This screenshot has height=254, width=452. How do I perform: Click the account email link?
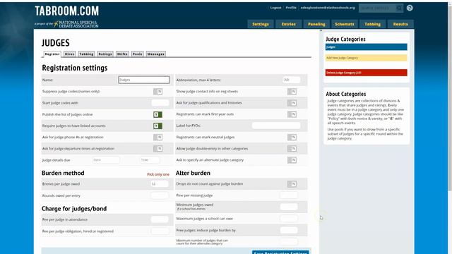[328, 8]
